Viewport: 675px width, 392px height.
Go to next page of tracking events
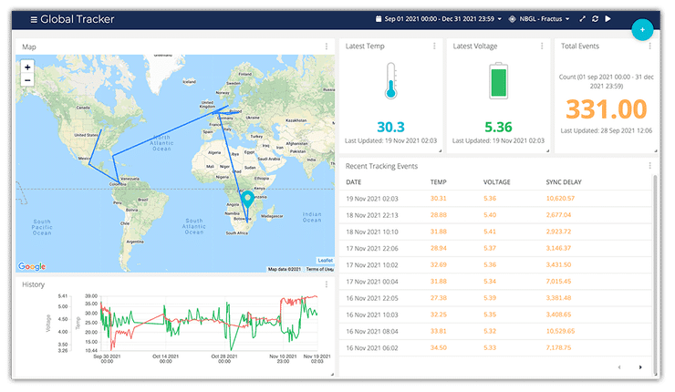click(640, 367)
